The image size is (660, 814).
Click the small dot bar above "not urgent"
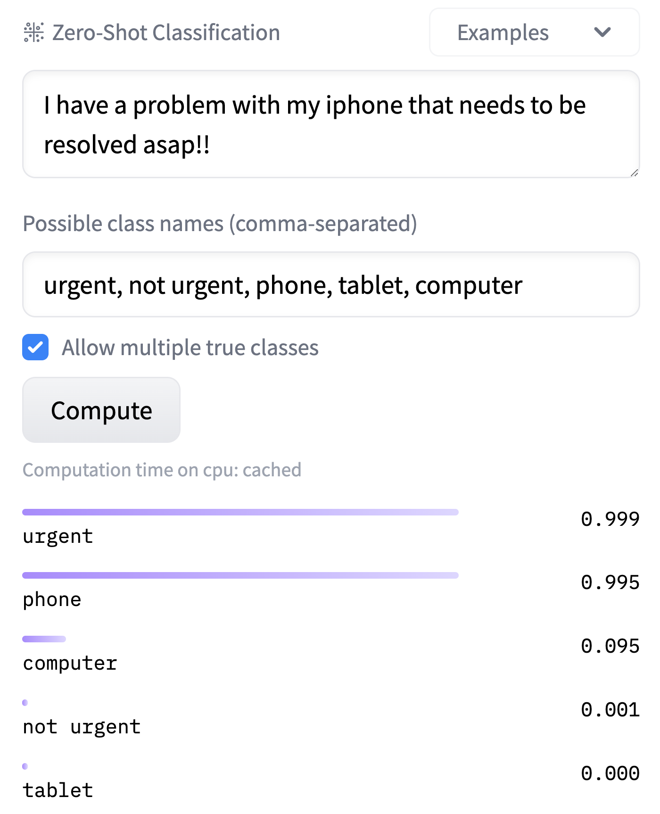[25, 703]
